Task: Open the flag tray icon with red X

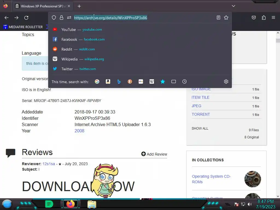Action: click(237, 204)
